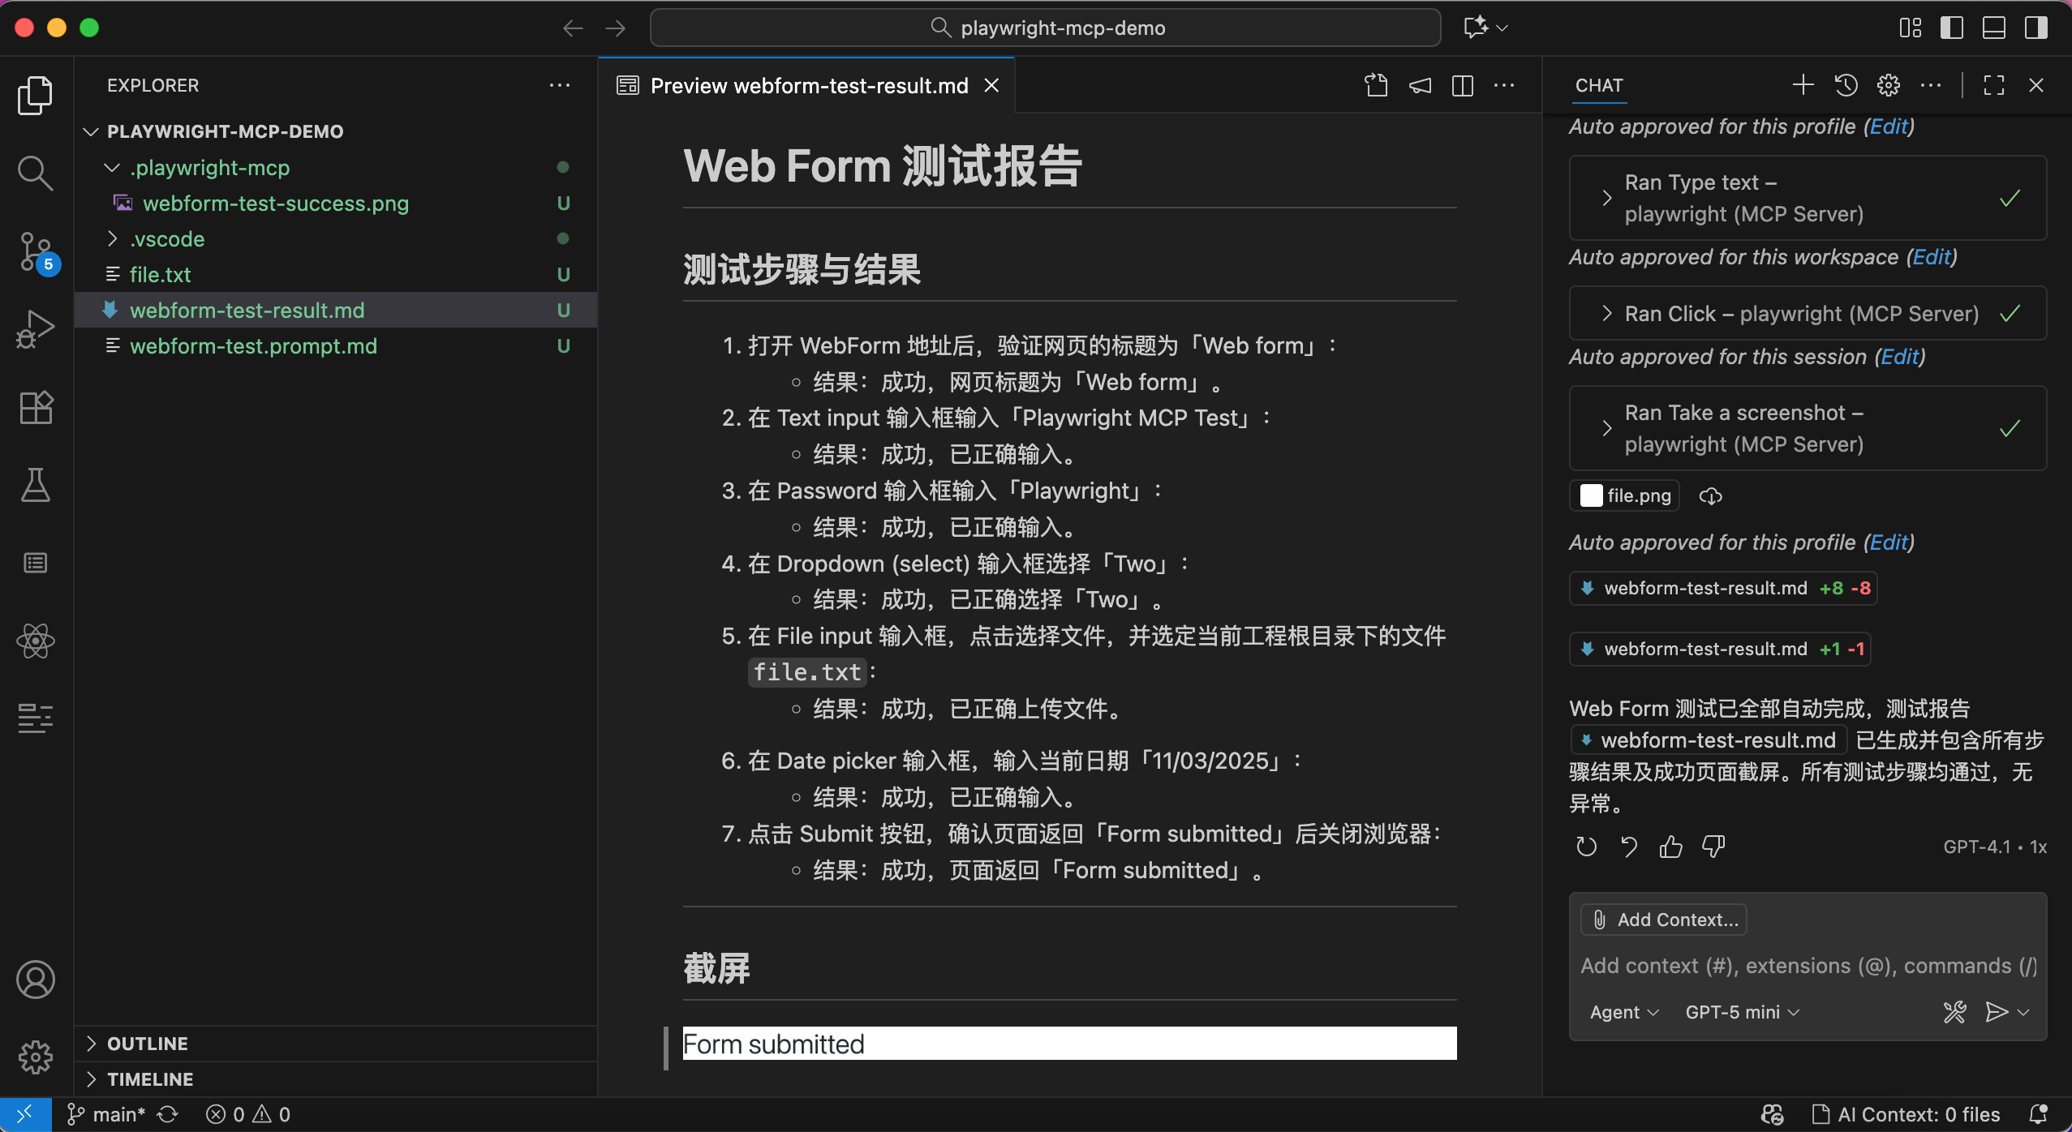The height and width of the screenshot is (1132, 2072).
Task: Start a new chat session
Action: pyautogui.click(x=1803, y=84)
